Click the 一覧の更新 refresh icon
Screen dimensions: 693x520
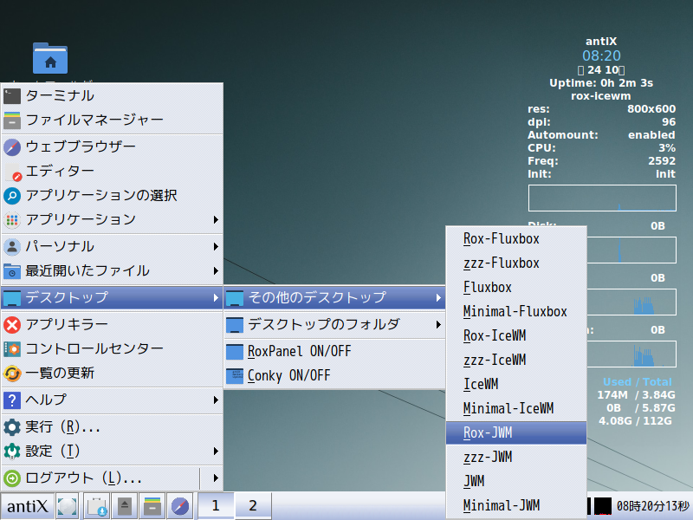coord(12,374)
